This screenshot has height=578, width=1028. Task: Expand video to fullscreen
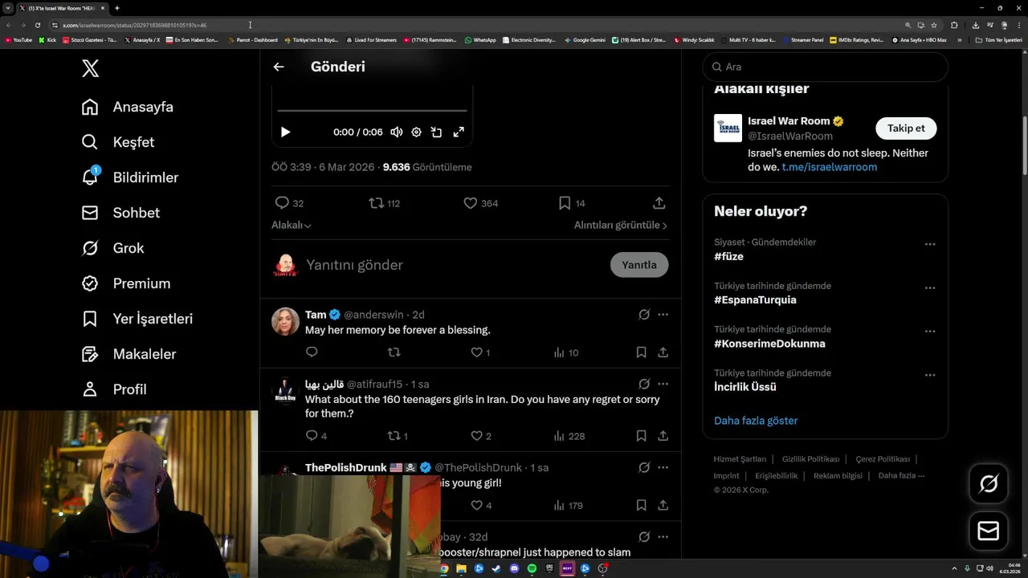[459, 132]
